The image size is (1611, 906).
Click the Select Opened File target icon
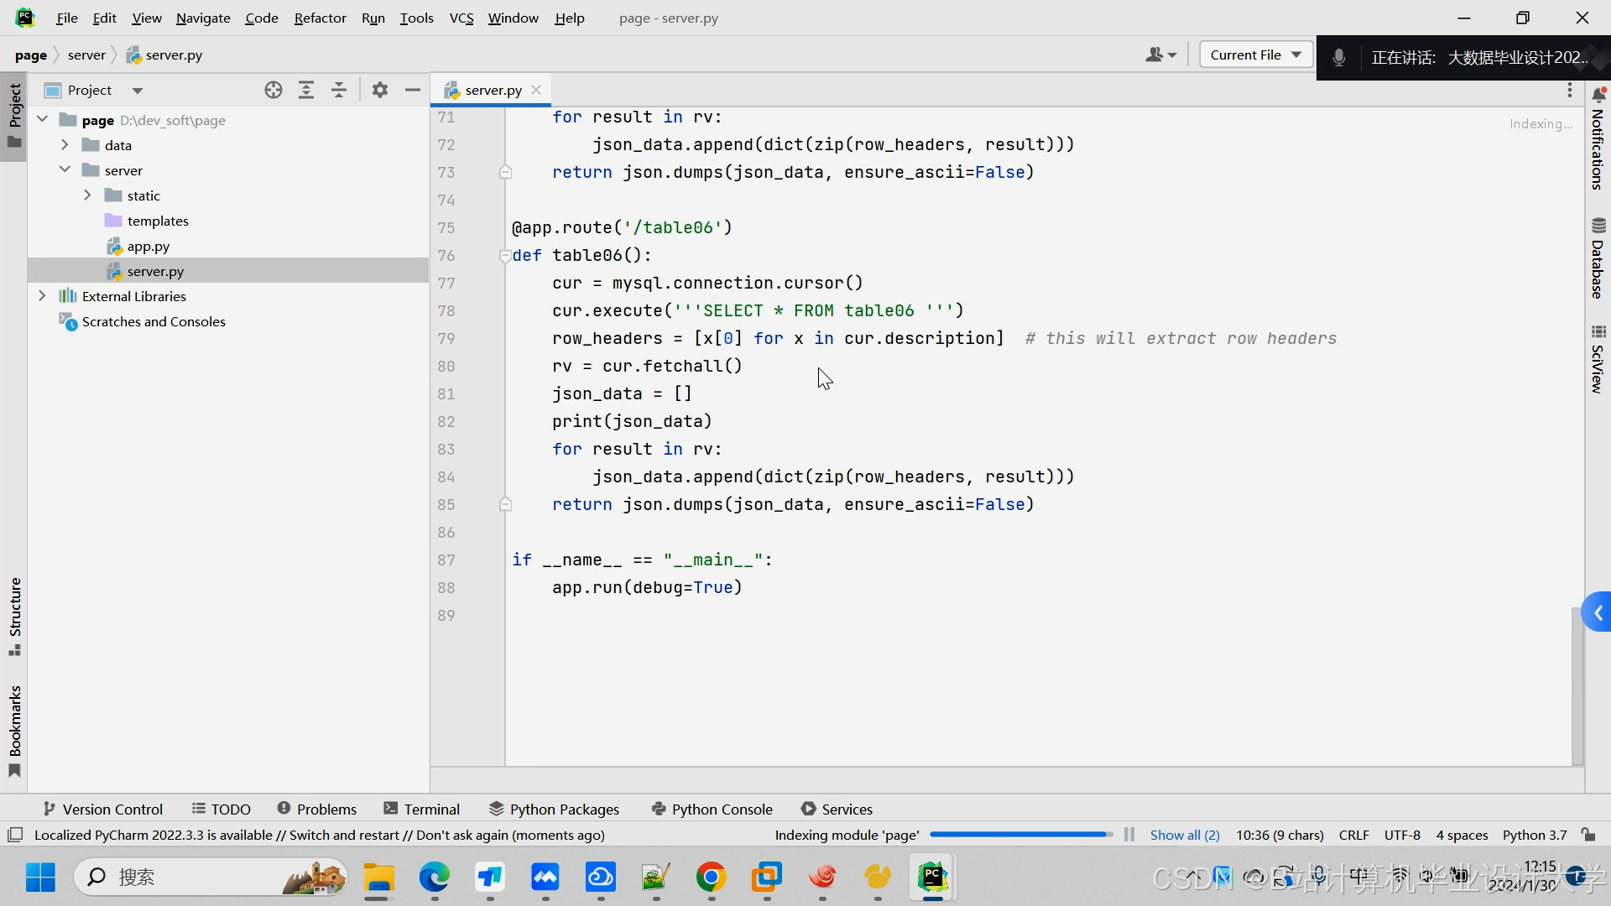(274, 90)
